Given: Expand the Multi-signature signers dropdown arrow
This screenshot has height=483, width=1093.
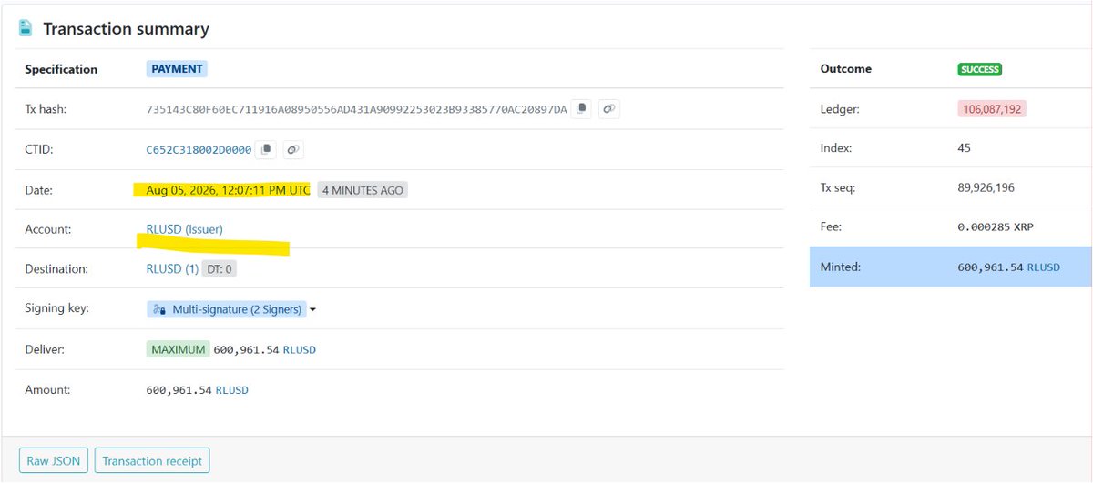Looking at the screenshot, I should pos(313,310).
